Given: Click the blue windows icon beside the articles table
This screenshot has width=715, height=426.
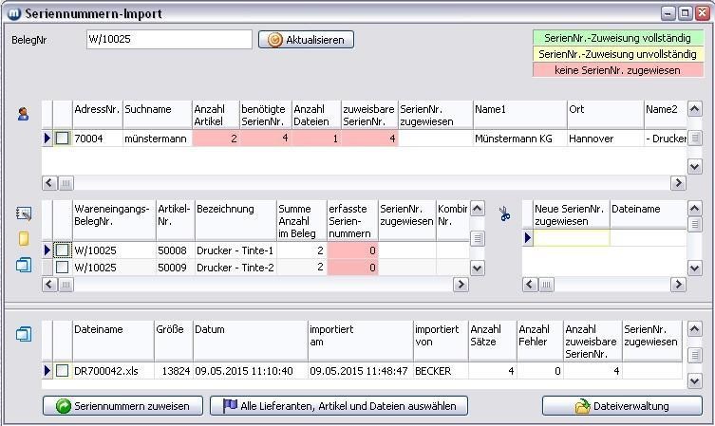Looking at the screenshot, I should point(24,266).
